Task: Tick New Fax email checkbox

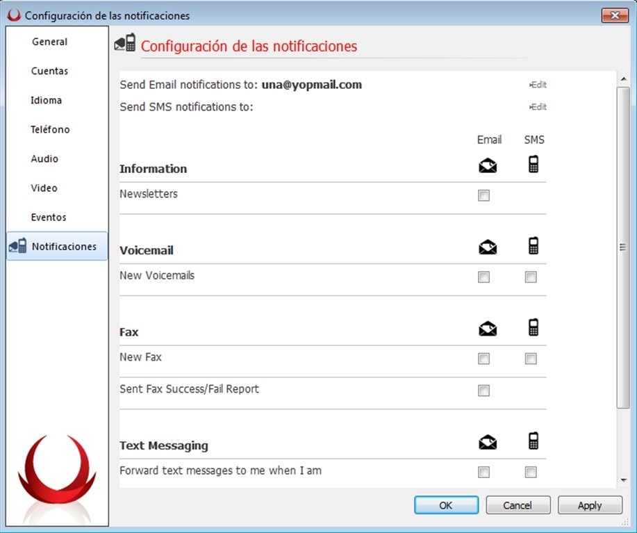Action: (x=483, y=359)
